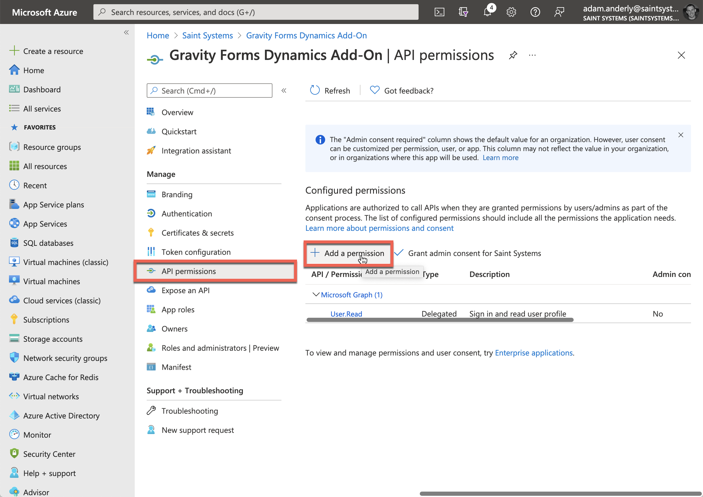Click the Home house icon in sidebar

pyautogui.click(x=14, y=70)
